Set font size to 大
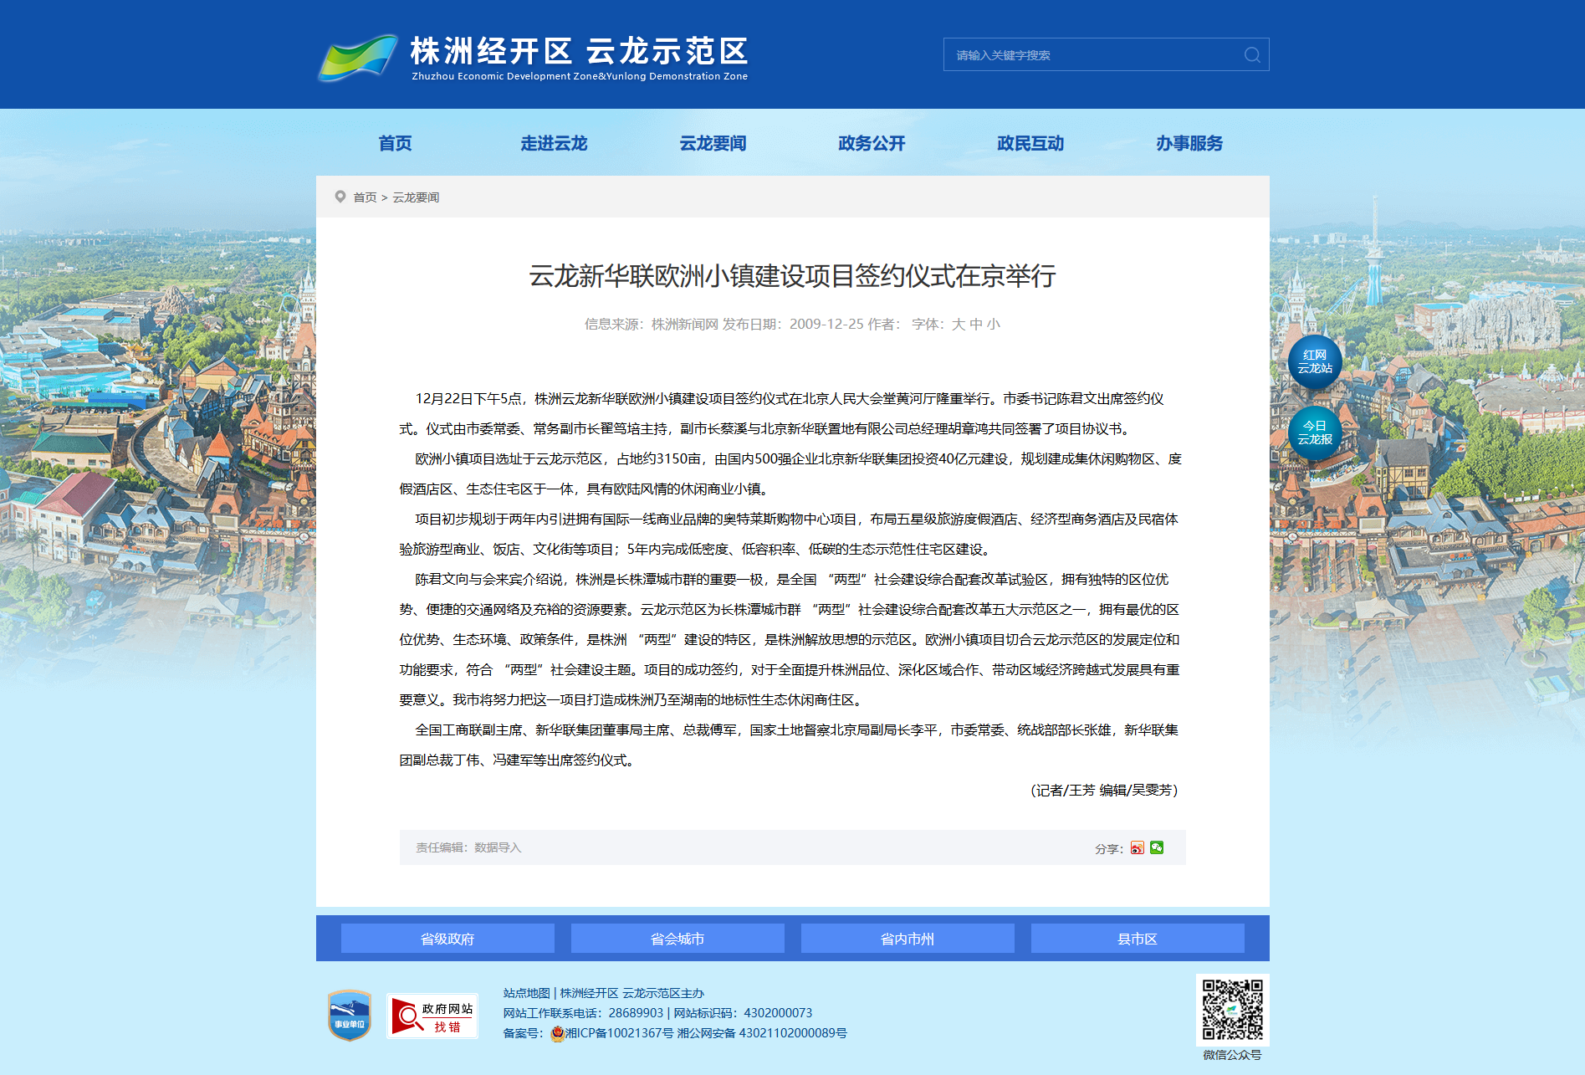The width and height of the screenshot is (1585, 1075). coord(958,325)
